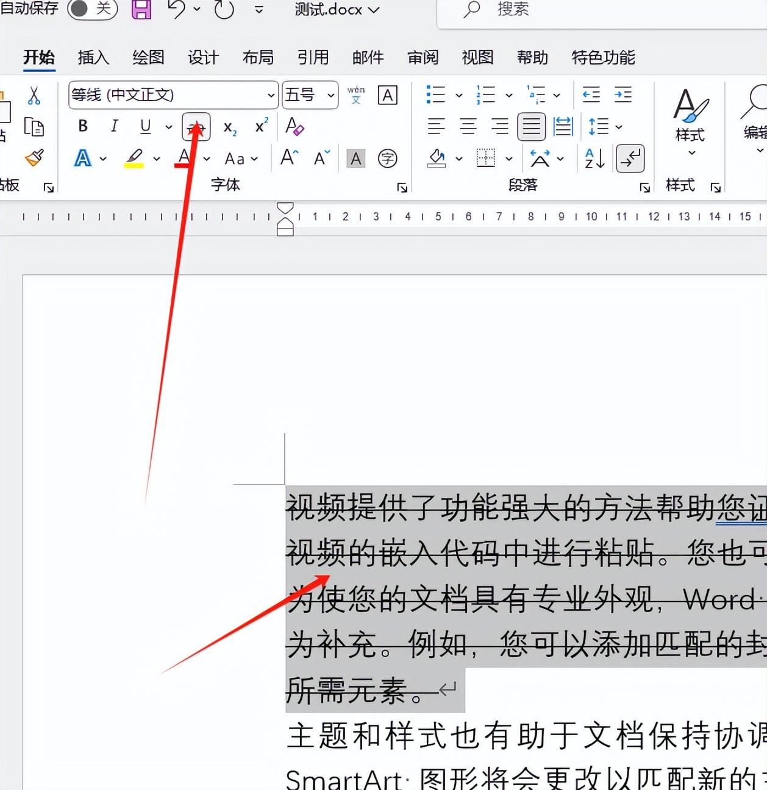Apply distributed alignment
The width and height of the screenshot is (767, 790).
coord(563,127)
